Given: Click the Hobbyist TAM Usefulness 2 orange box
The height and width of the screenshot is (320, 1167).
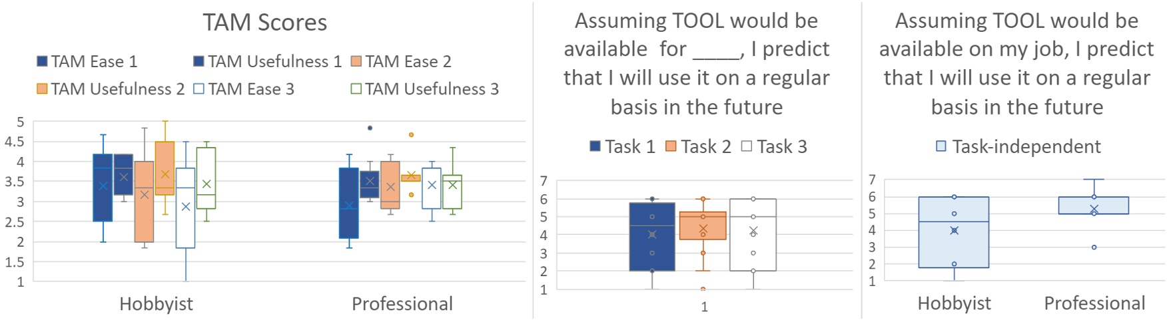Looking at the screenshot, I should [x=165, y=168].
